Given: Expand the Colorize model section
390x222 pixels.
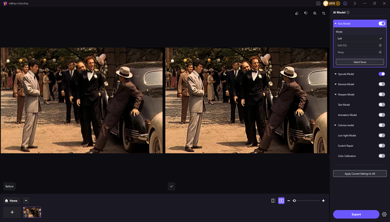Looking at the screenshot, I should pyautogui.click(x=335, y=125).
